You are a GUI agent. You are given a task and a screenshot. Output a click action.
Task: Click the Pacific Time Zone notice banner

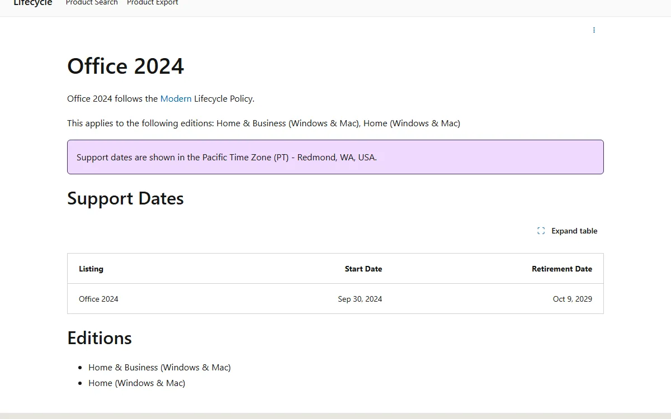(335, 157)
